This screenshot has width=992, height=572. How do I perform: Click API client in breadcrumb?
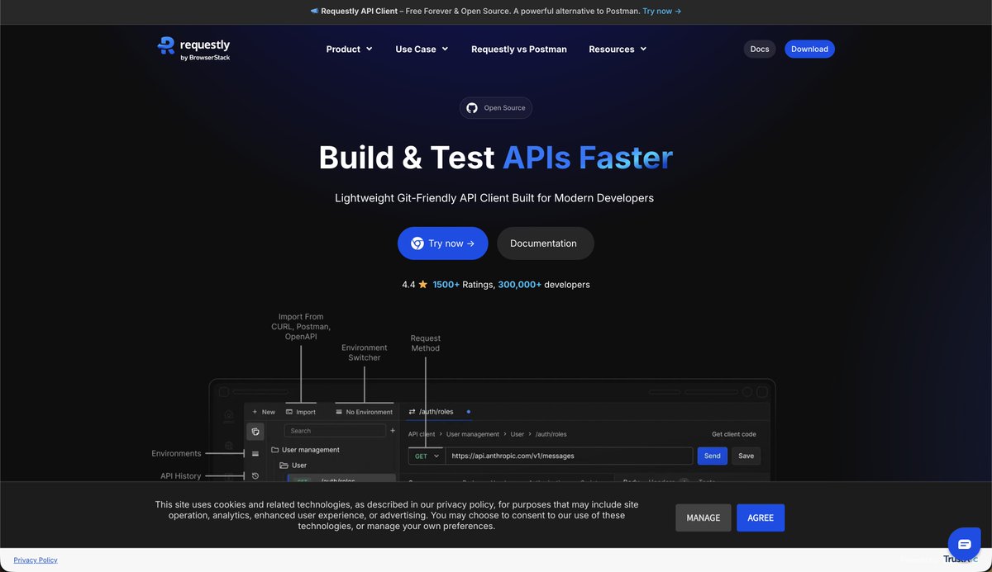pos(422,434)
